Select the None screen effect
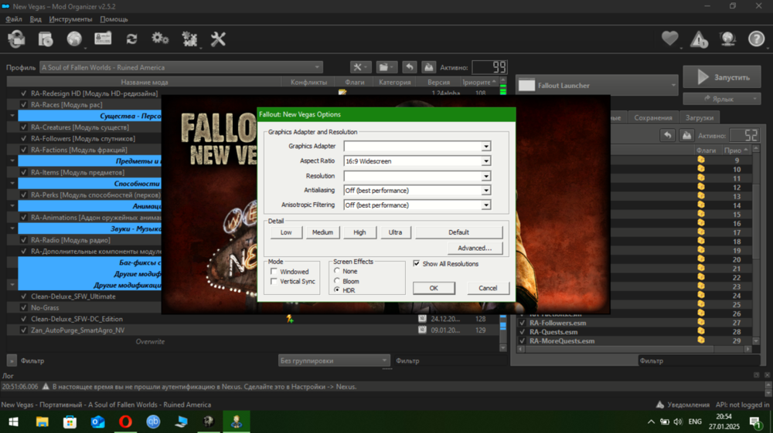 point(337,271)
